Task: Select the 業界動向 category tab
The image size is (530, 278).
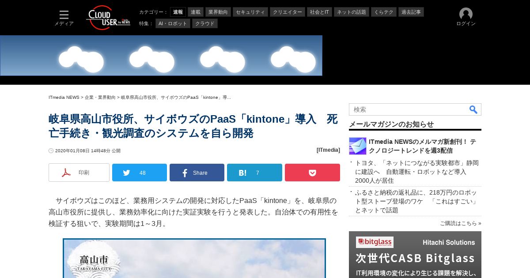Action: point(218,12)
